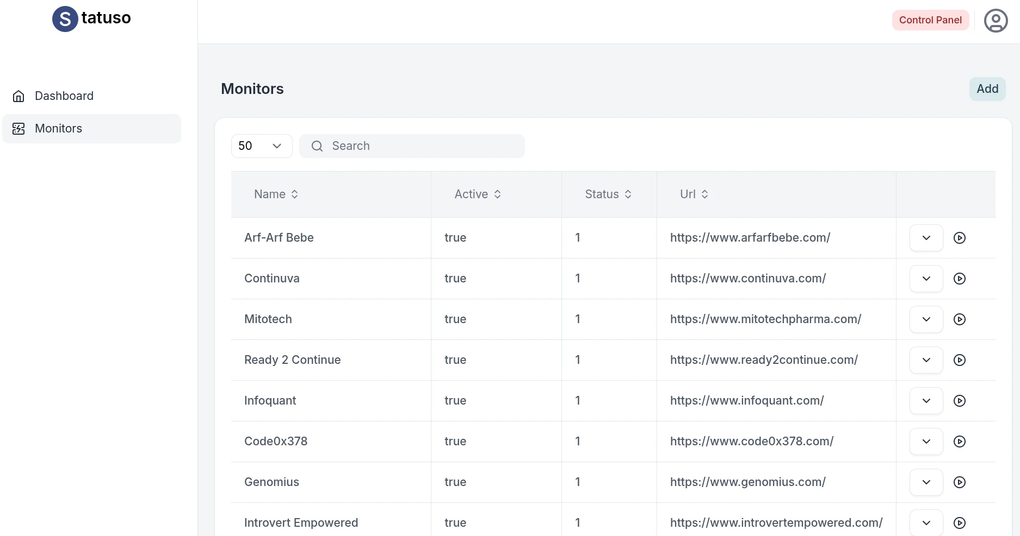Screen dimensions: 1020x536
Task: Switch to the Dashboard section
Action: pyautogui.click(x=64, y=96)
